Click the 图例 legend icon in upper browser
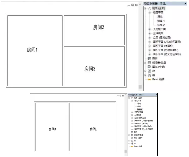Viewport: 189px width, 157px height. [x=149, y=58]
